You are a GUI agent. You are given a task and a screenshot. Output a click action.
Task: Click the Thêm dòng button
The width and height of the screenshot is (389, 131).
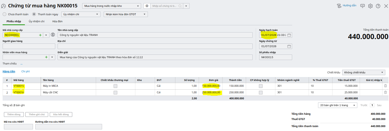coord(14,114)
